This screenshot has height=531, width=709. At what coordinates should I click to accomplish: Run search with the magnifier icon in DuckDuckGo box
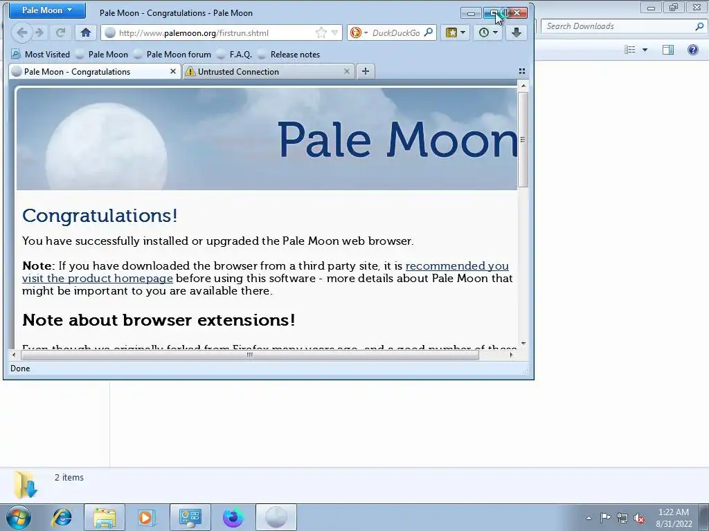coord(429,32)
